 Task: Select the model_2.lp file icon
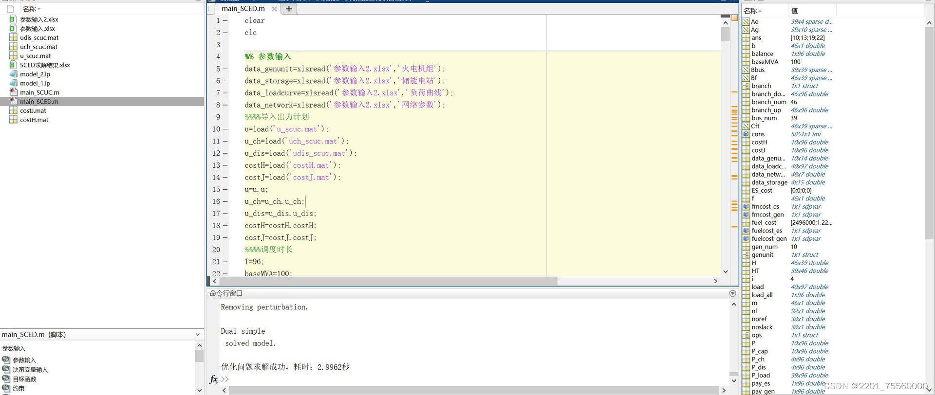click(13, 74)
